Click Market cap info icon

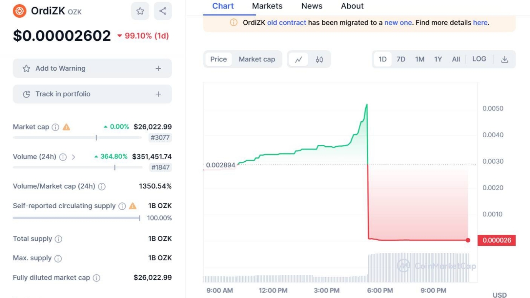[55, 127]
